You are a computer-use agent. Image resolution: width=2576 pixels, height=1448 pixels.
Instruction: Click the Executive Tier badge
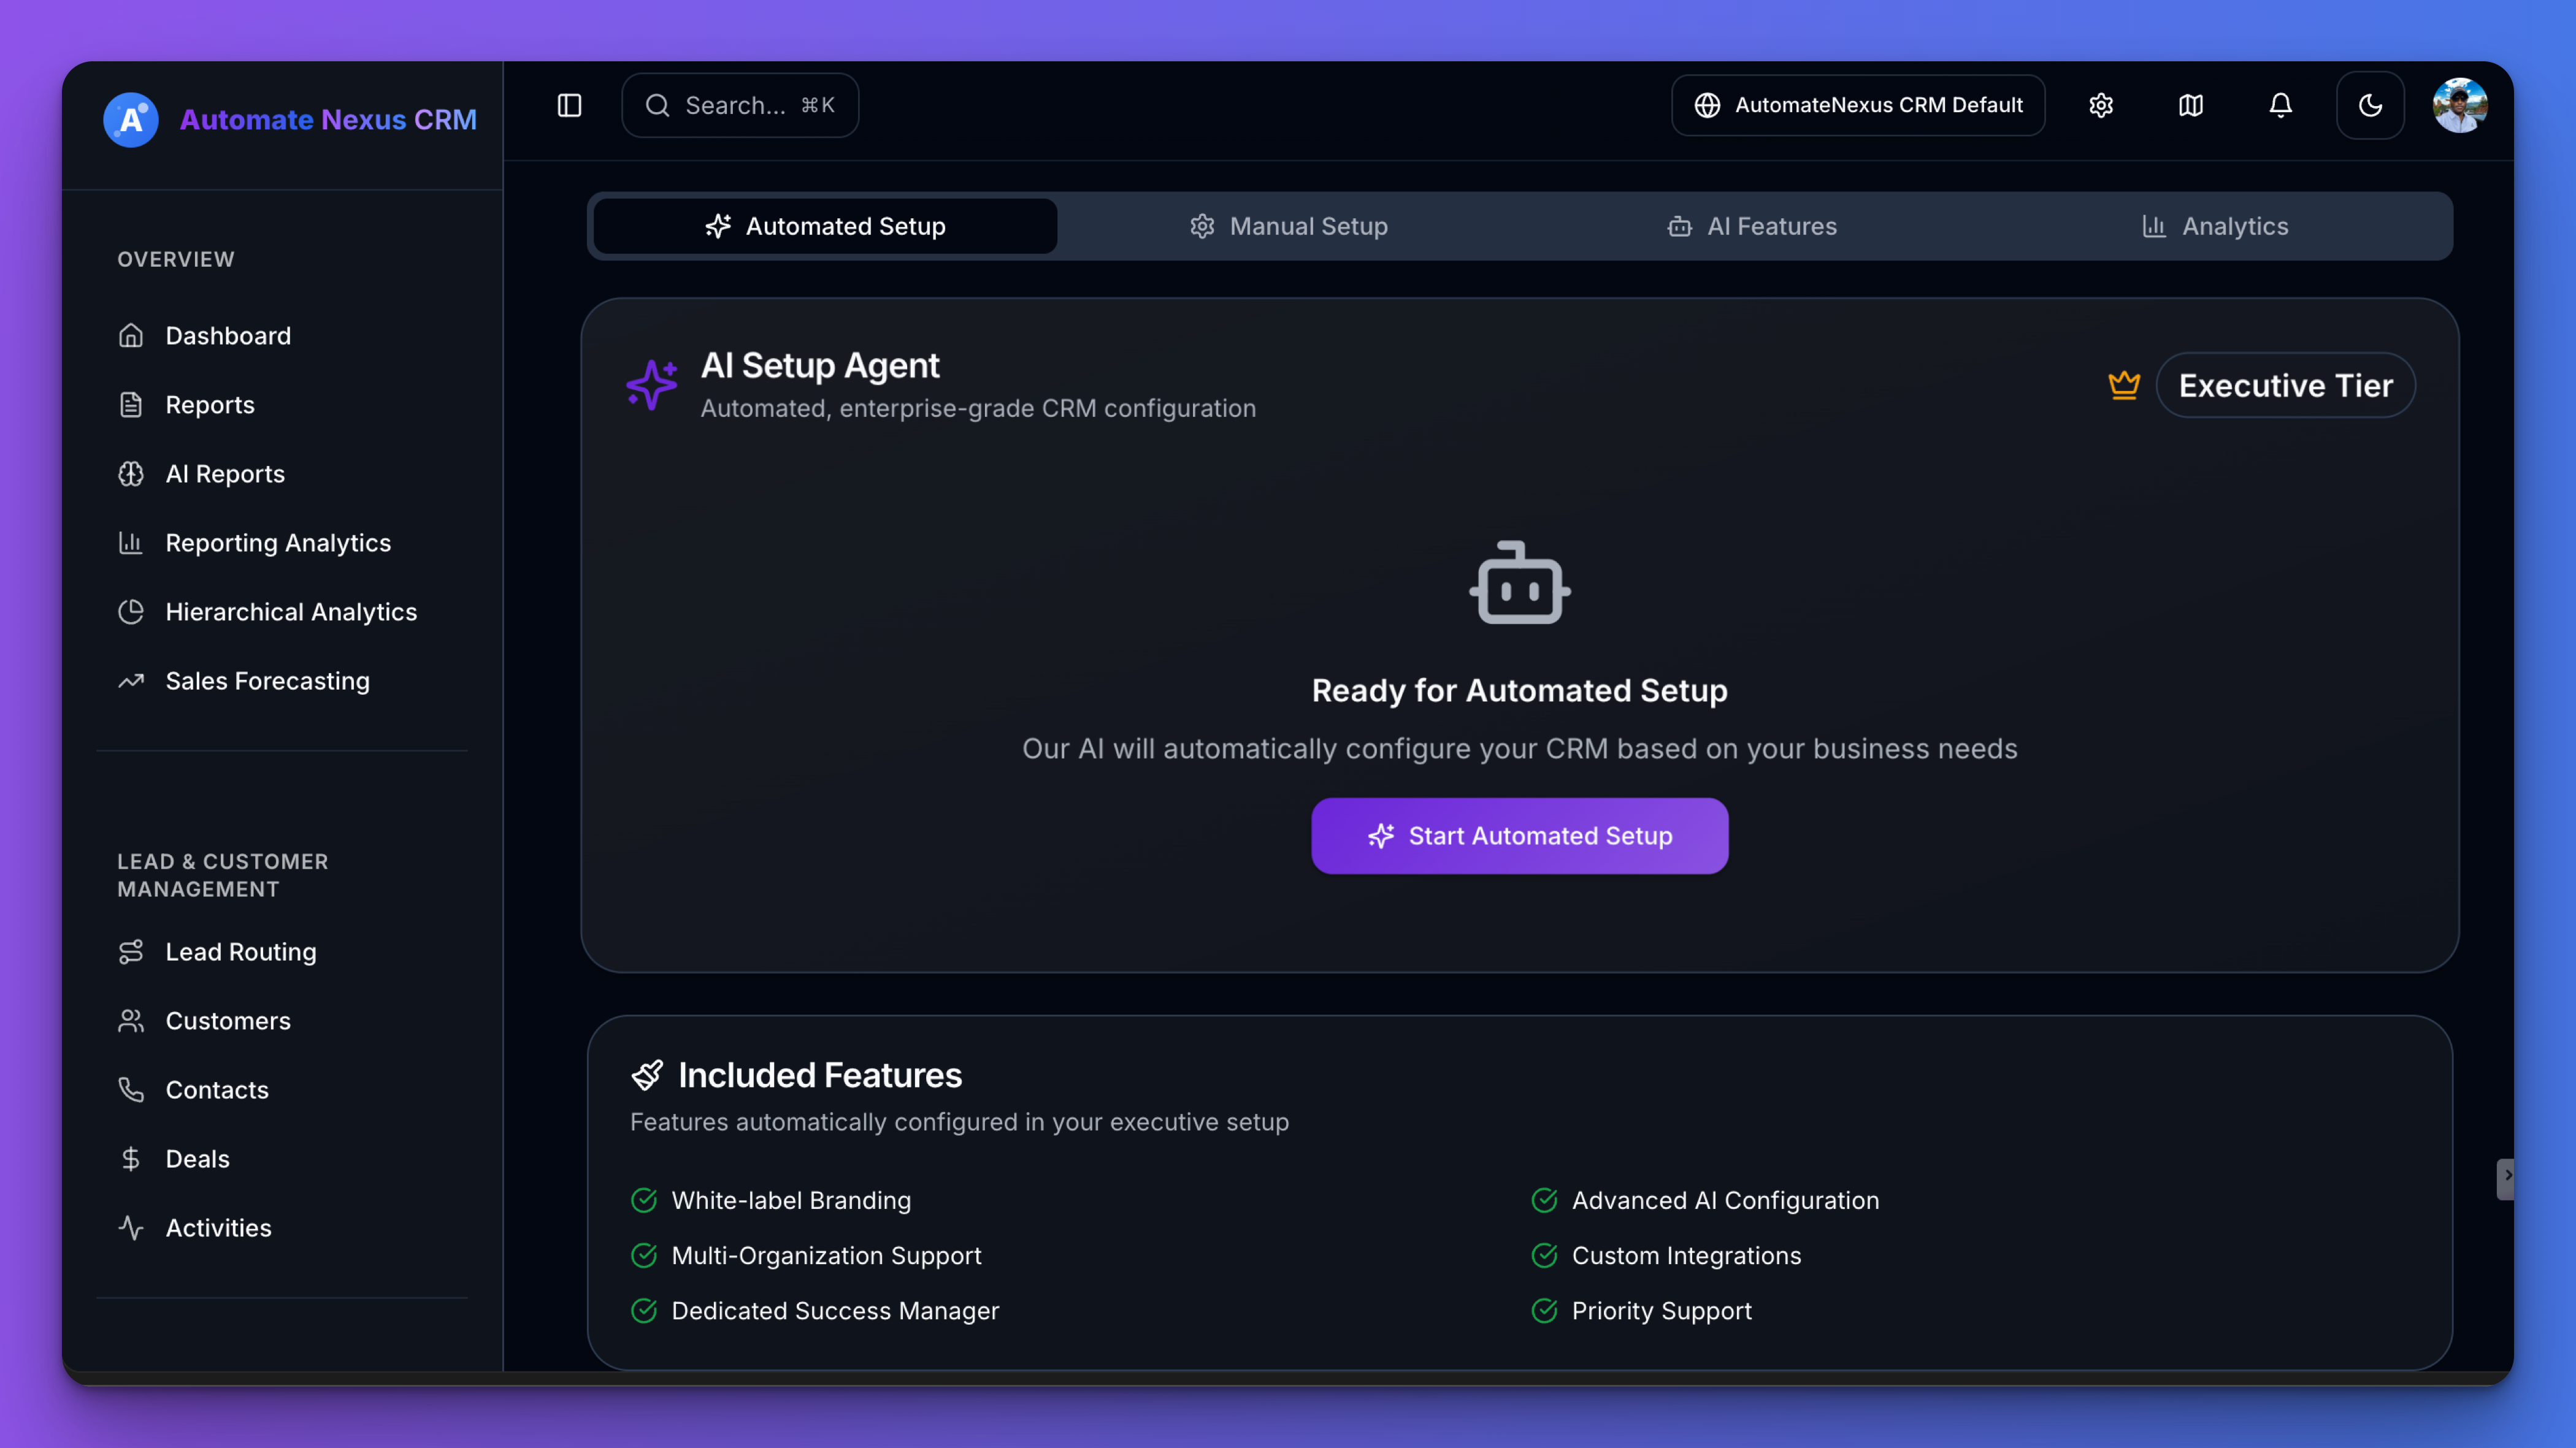pos(2286,385)
